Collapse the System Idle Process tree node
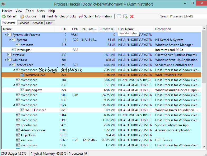 (6, 35)
